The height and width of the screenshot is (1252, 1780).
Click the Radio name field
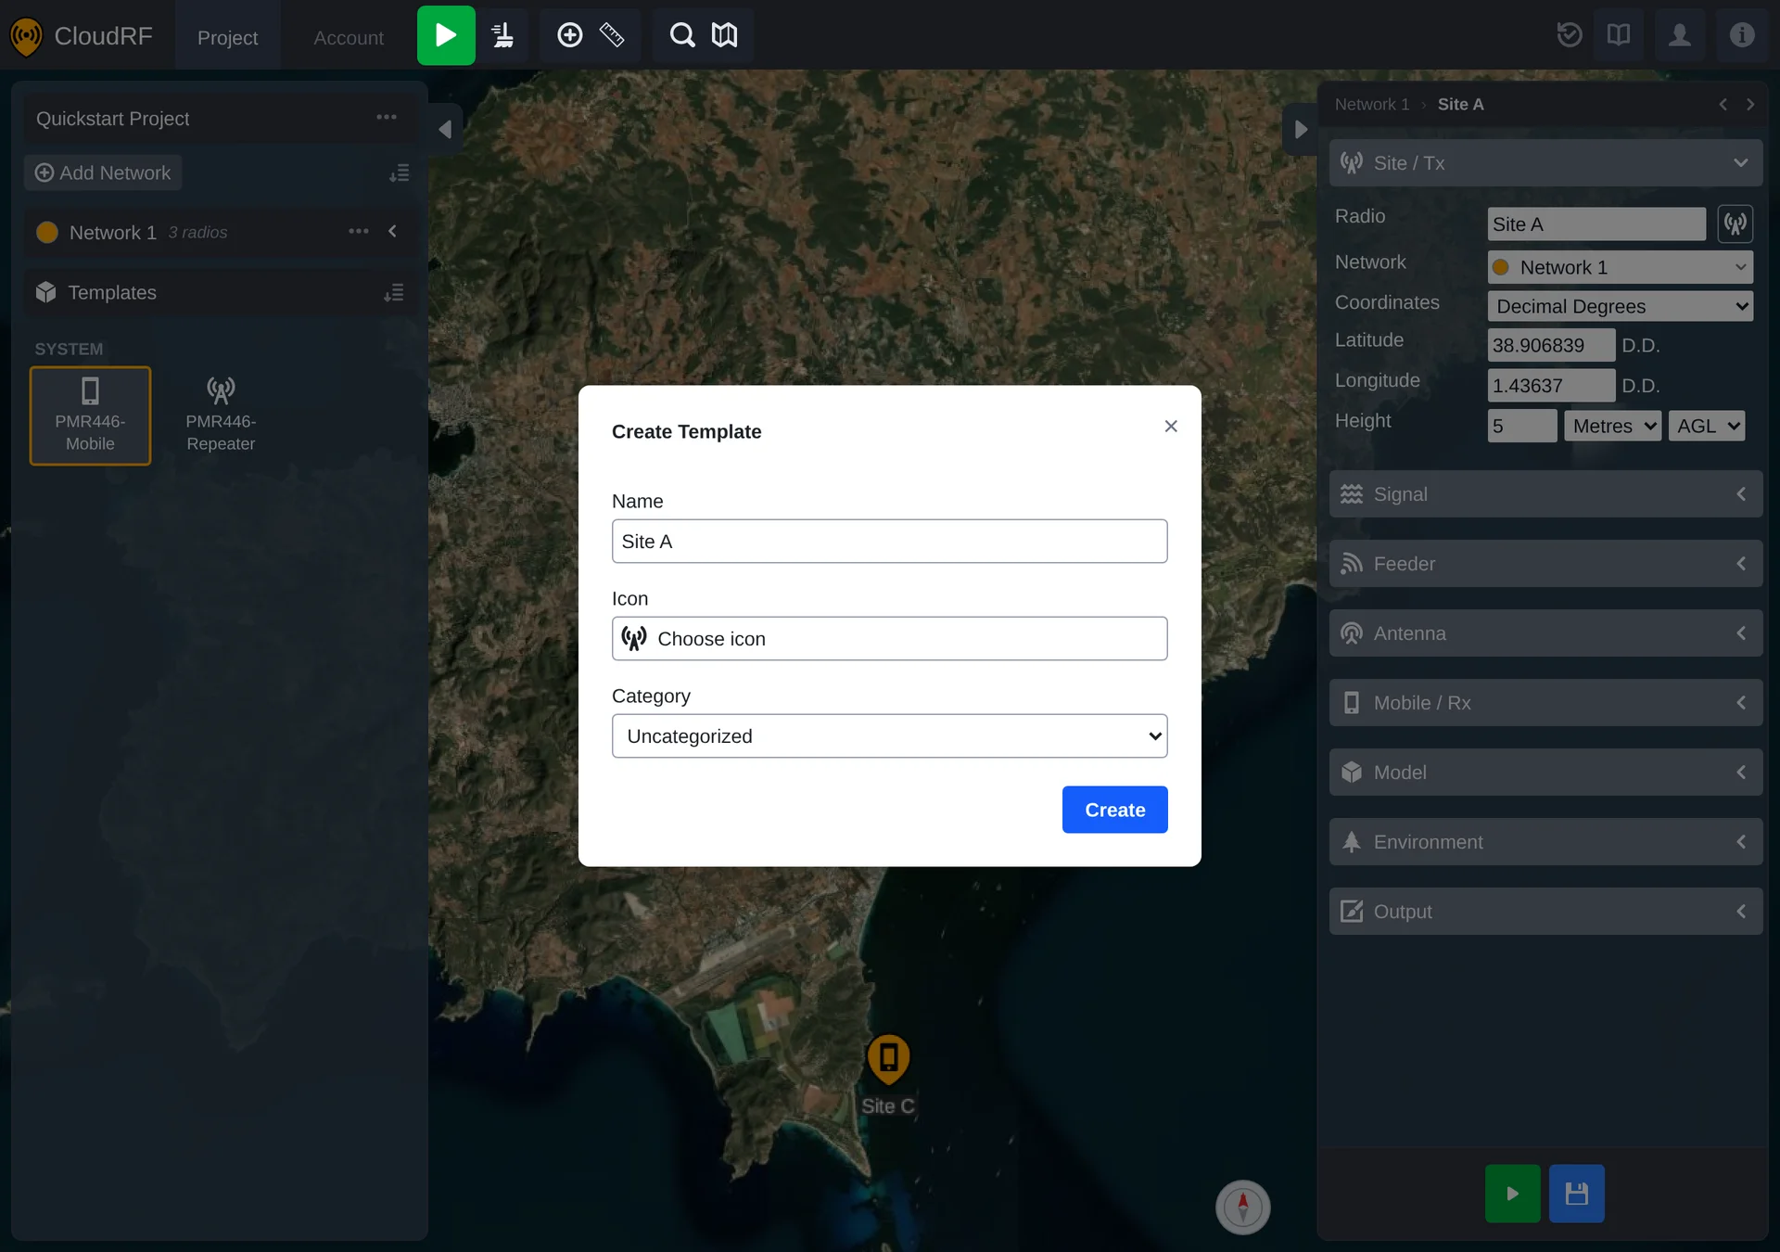click(x=1596, y=224)
